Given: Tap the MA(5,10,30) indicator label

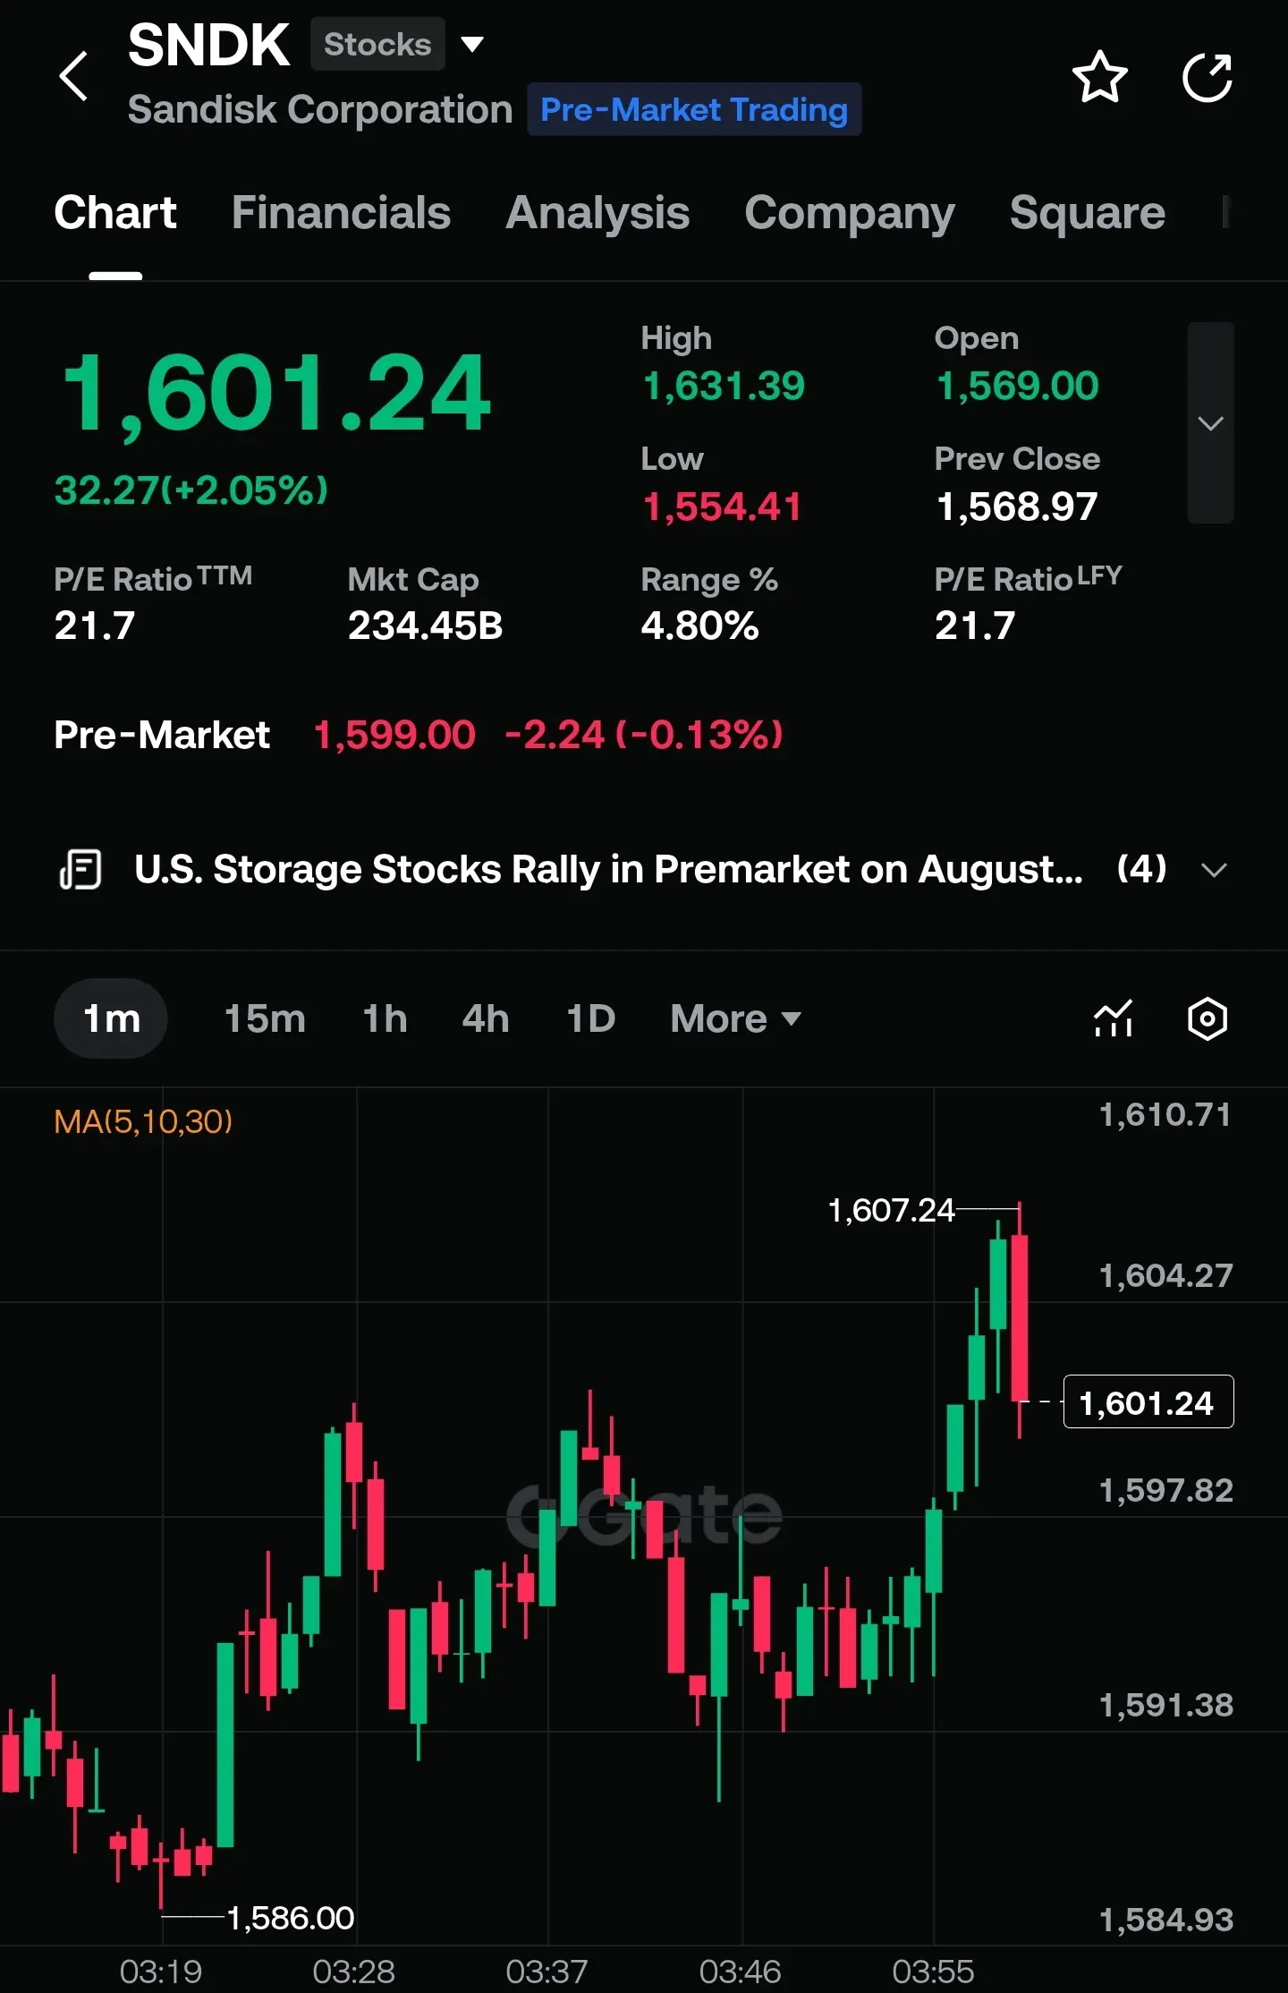Looking at the screenshot, I should coord(143,1121).
